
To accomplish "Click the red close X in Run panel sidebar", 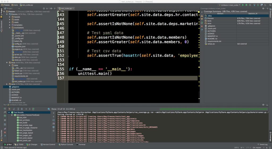I will pyautogui.click(x=5, y=132).
